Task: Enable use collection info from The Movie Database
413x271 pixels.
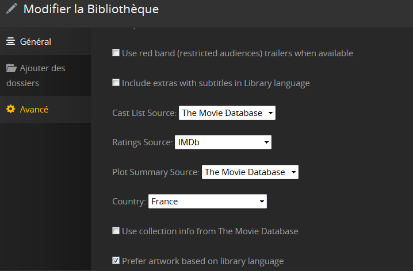Action: 116,231
